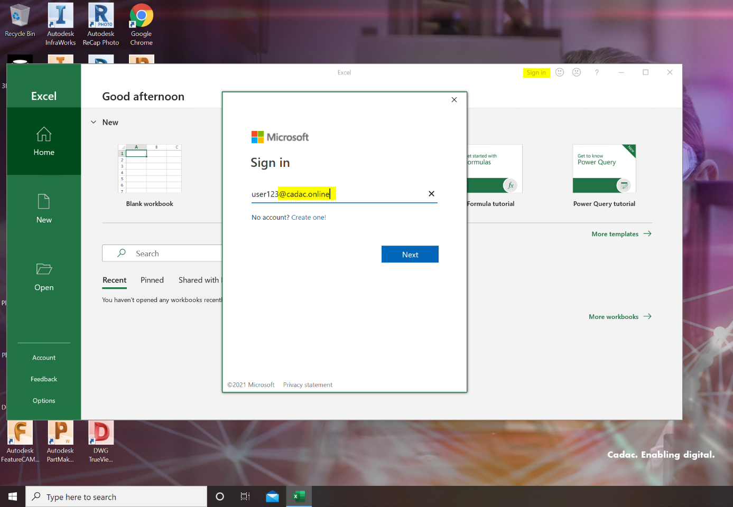
Task: Open Excel help question mark icon
Action: coord(597,72)
